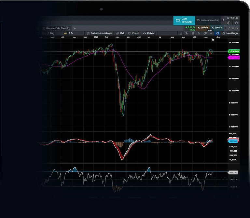Add a new chart tab with the plus
The width and height of the screenshot is (250, 218).
tap(75, 28)
